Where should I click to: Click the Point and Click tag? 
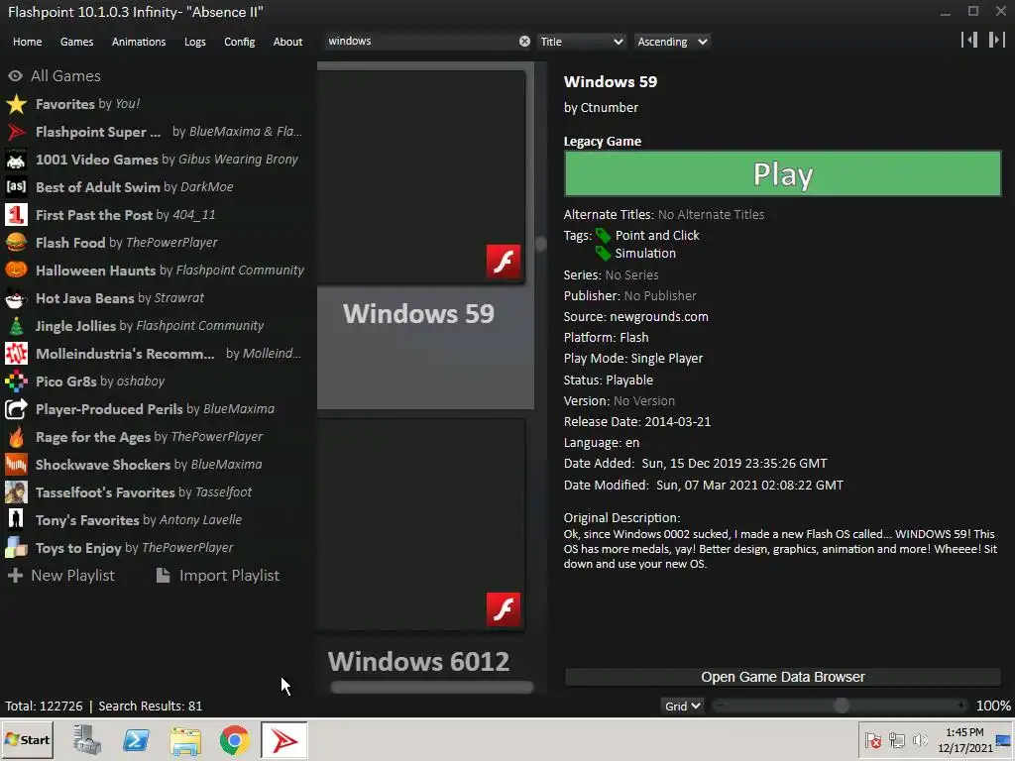pyautogui.click(x=657, y=236)
